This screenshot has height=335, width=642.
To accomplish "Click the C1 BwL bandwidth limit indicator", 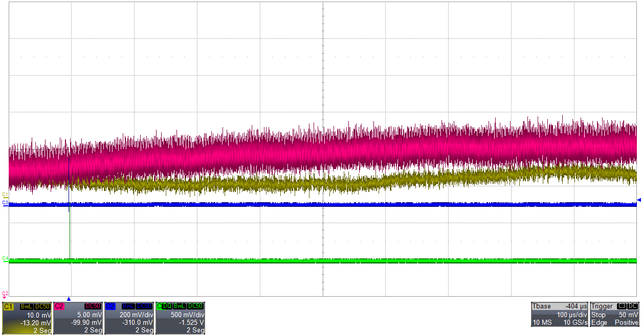I will click(27, 306).
